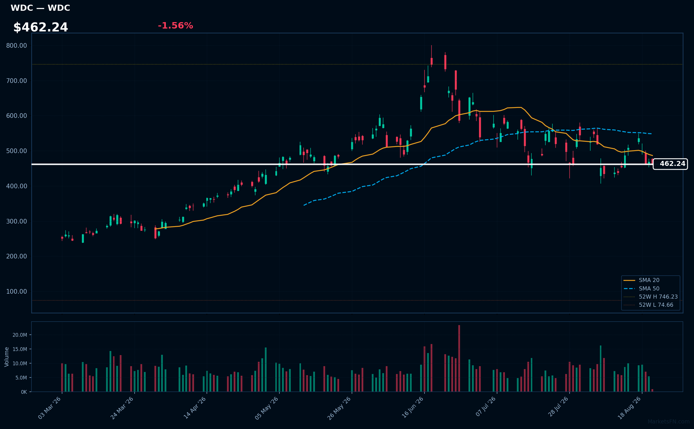Click the 800.00 price axis label
Image resolution: width=694 pixels, height=429 pixels.
pos(17,46)
